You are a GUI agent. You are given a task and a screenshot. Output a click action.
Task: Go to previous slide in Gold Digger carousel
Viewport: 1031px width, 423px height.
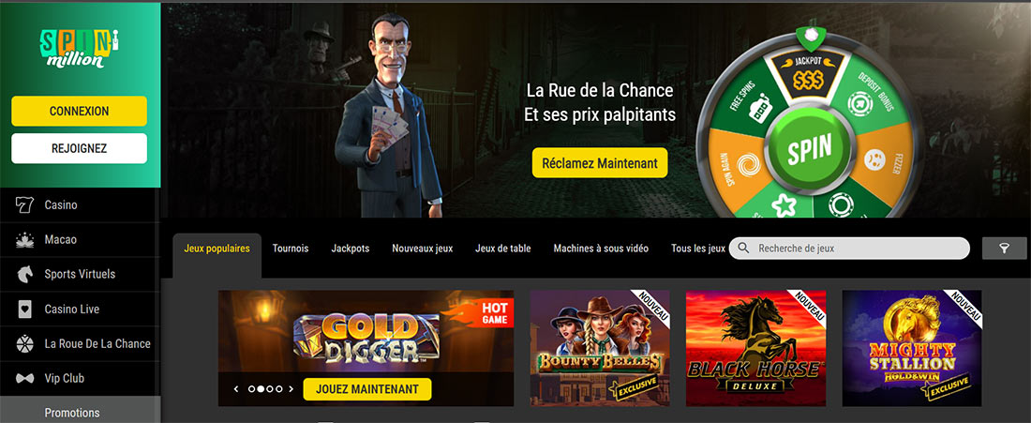tap(236, 389)
